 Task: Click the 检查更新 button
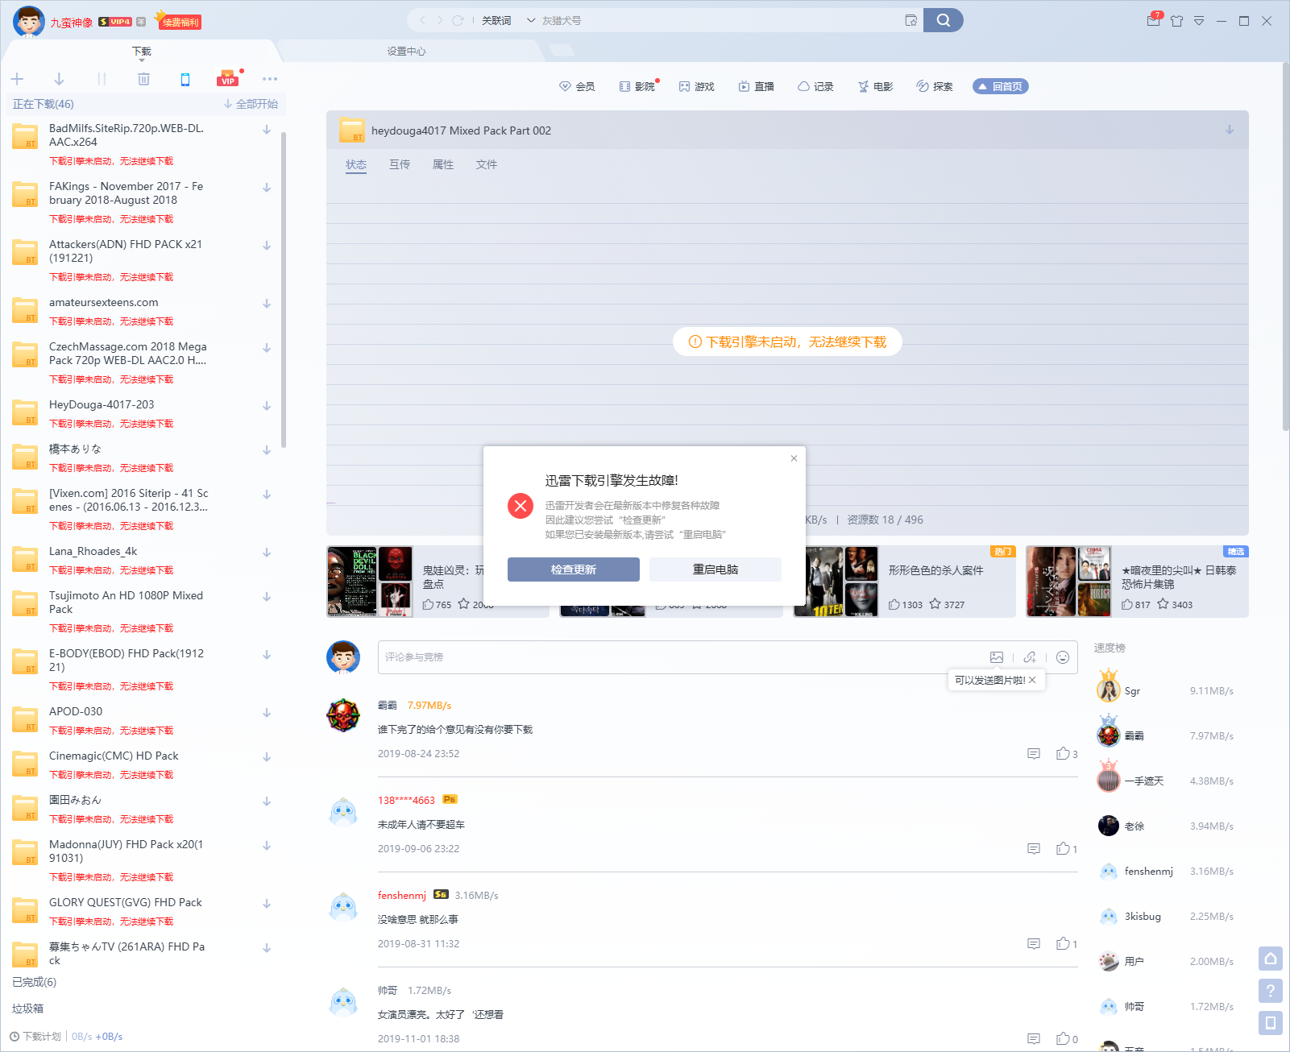(x=573, y=569)
